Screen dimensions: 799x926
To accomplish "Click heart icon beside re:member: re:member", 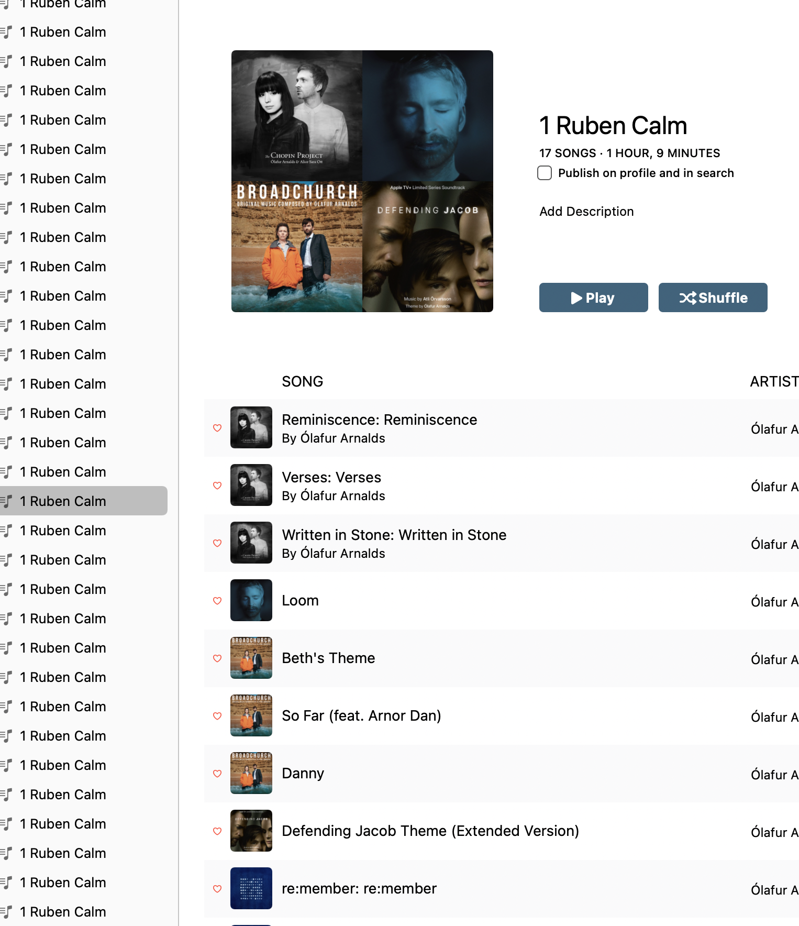I will [217, 889].
